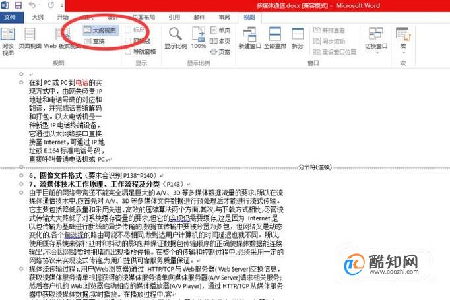The height and width of the screenshot is (300, 450).
Task: Click outline bullet beside '媒体流传输过程'
Action: coord(21,269)
